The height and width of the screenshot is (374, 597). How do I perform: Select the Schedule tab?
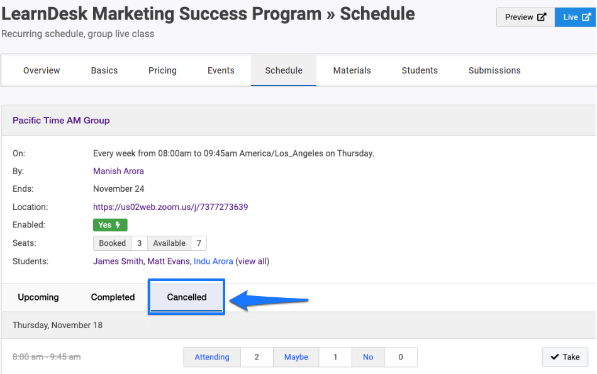click(x=284, y=70)
